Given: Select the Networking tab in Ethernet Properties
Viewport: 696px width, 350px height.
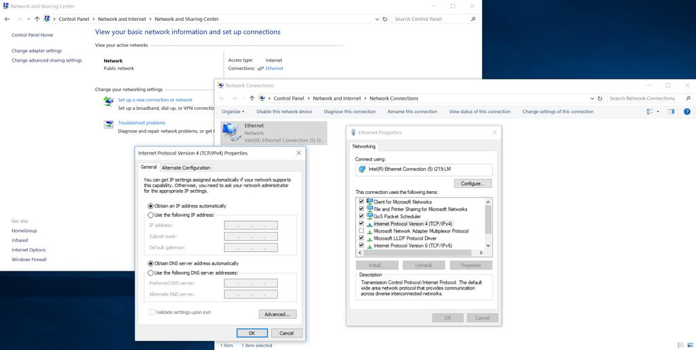Looking at the screenshot, I should (364, 147).
